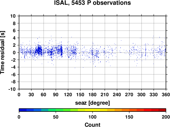
Task: Select the yellow colorbar segment at 100
Action: [92, 110]
